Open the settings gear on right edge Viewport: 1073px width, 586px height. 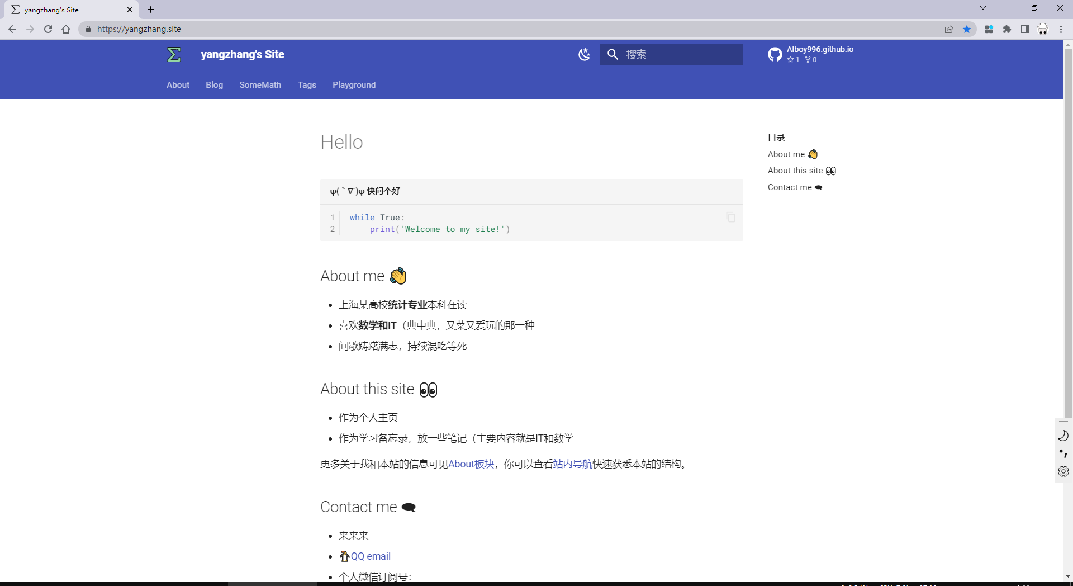click(x=1063, y=471)
